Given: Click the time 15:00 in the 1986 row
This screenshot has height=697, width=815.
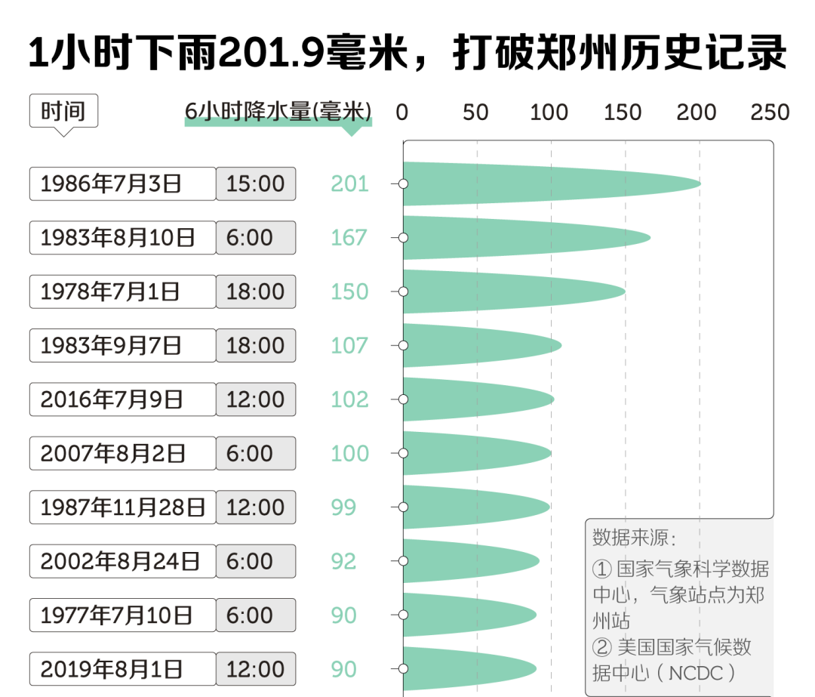Looking at the screenshot, I should 256,184.
